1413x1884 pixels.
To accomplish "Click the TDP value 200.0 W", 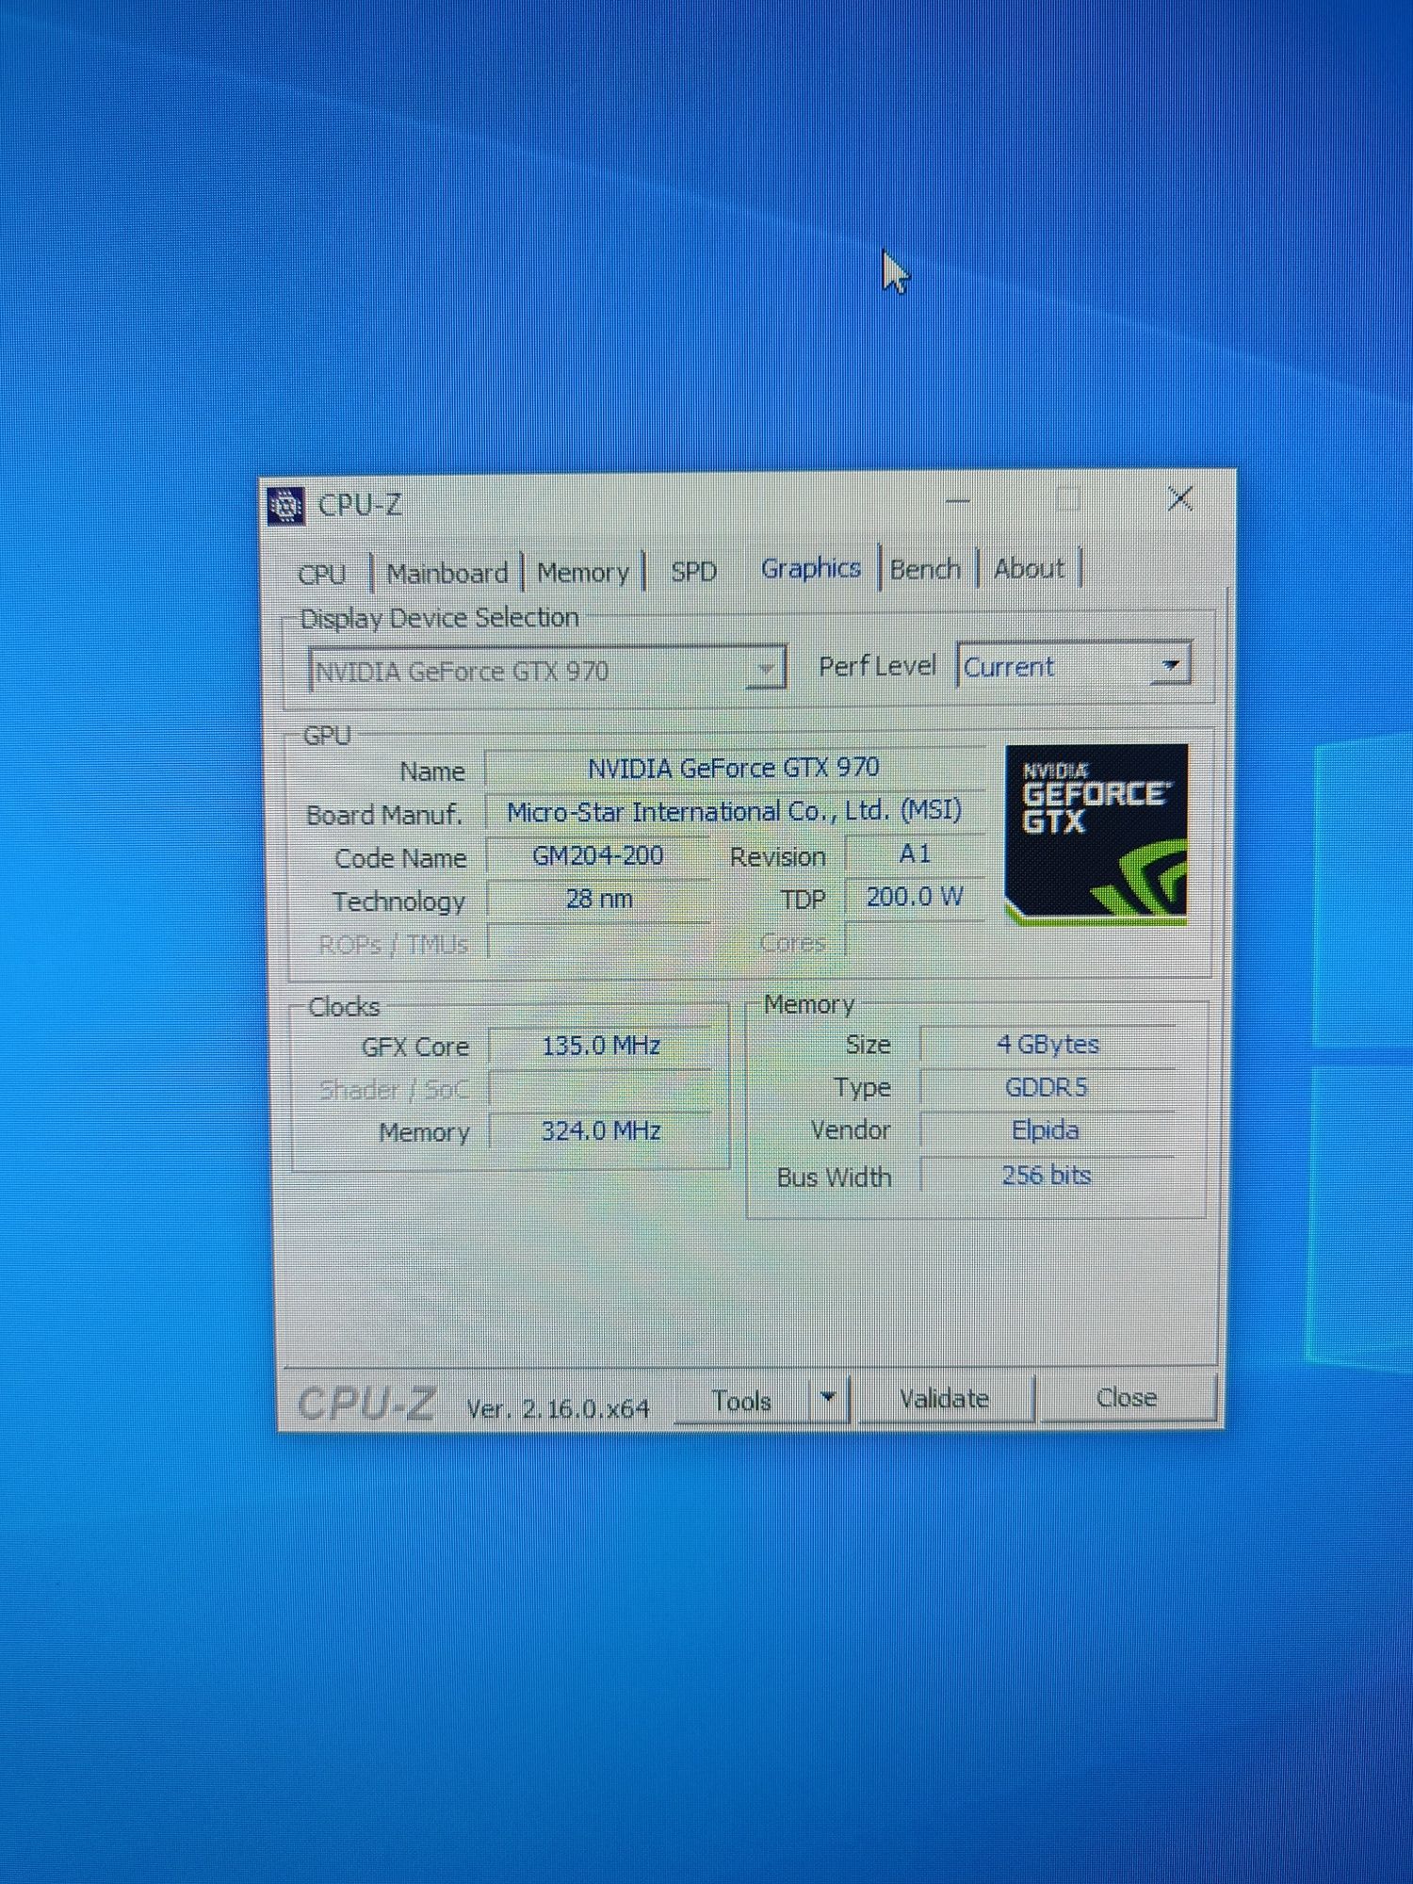I will tap(915, 897).
